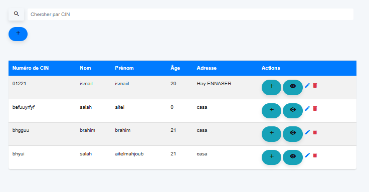Image resolution: width=369 pixels, height=192 pixels.
Task: Click the Âge column header
Action: (x=175, y=68)
